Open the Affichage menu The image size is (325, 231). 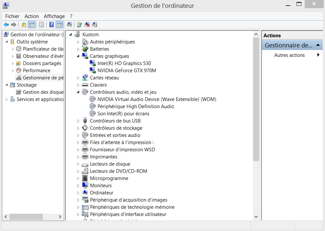pyautogui.click(x=54, y=16)
